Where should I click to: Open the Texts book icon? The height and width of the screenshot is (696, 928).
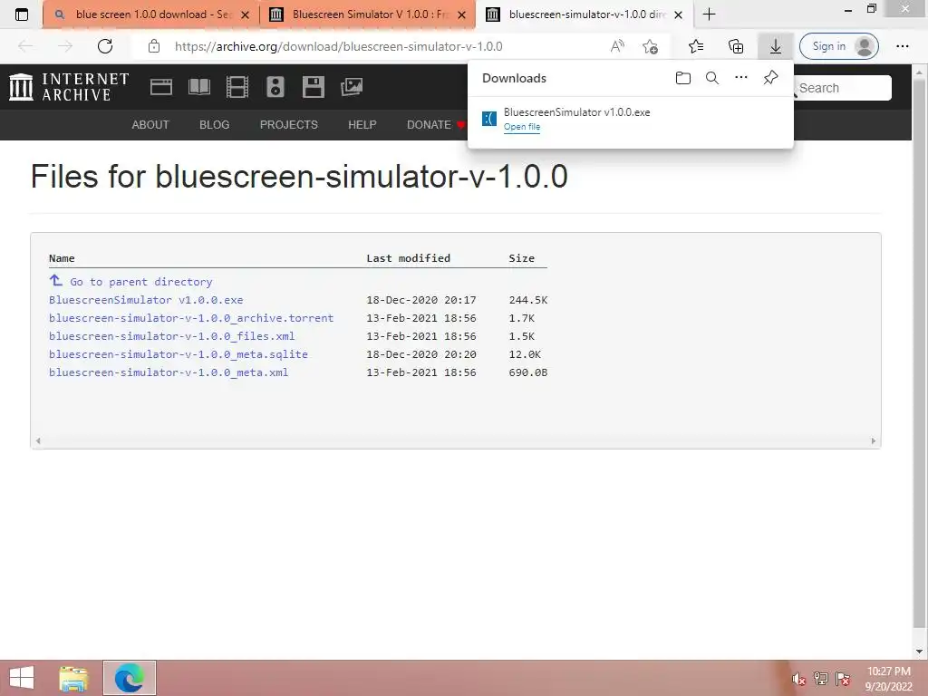click(x=198, y=87)
